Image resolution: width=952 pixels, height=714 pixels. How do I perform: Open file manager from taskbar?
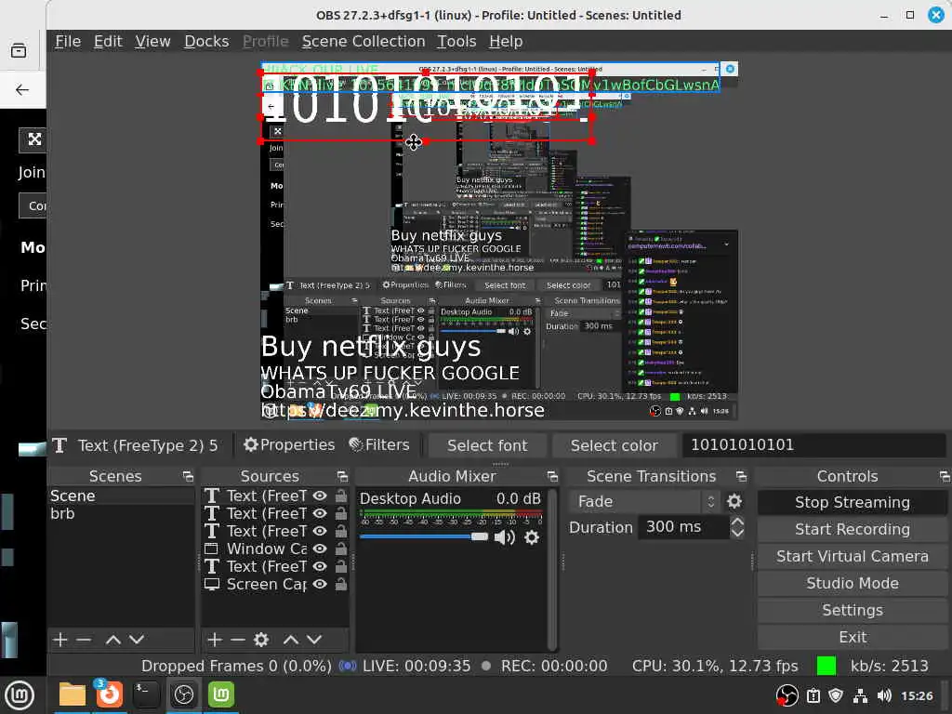point(73,694)
